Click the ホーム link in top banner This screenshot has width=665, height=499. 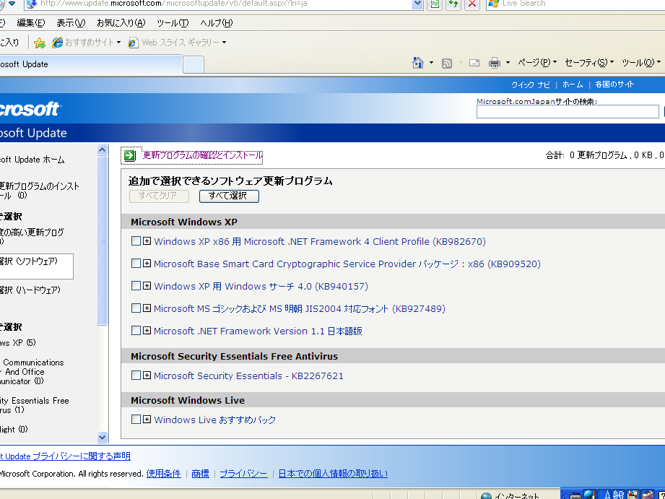coord(573,84)
